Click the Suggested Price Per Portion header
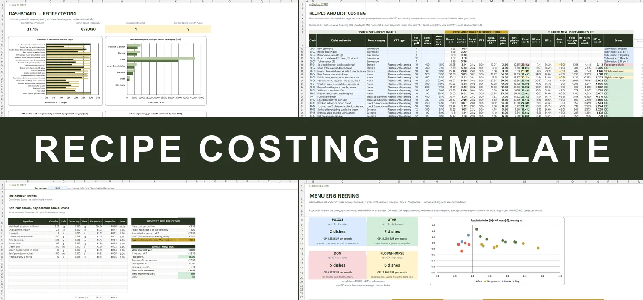 pos(163,222)
